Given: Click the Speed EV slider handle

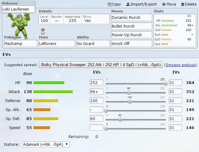Looking at the screenshot, I should (x=106, y=129).
